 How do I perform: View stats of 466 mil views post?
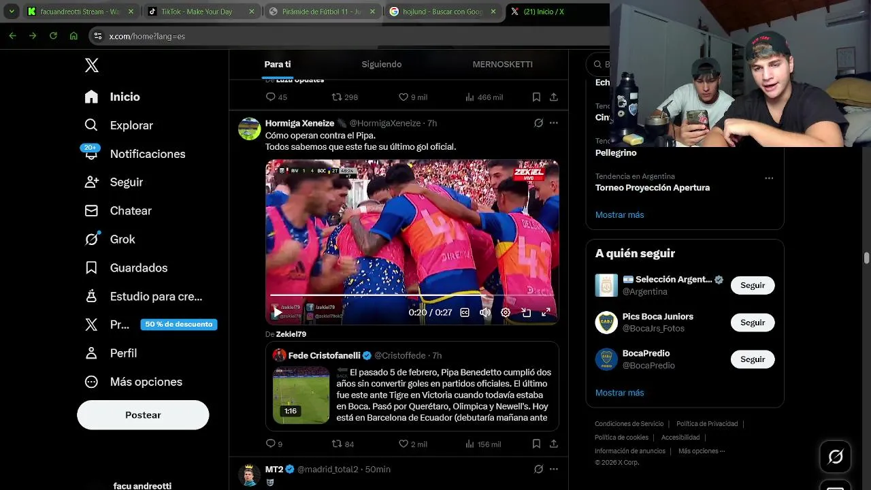(483, 97)
